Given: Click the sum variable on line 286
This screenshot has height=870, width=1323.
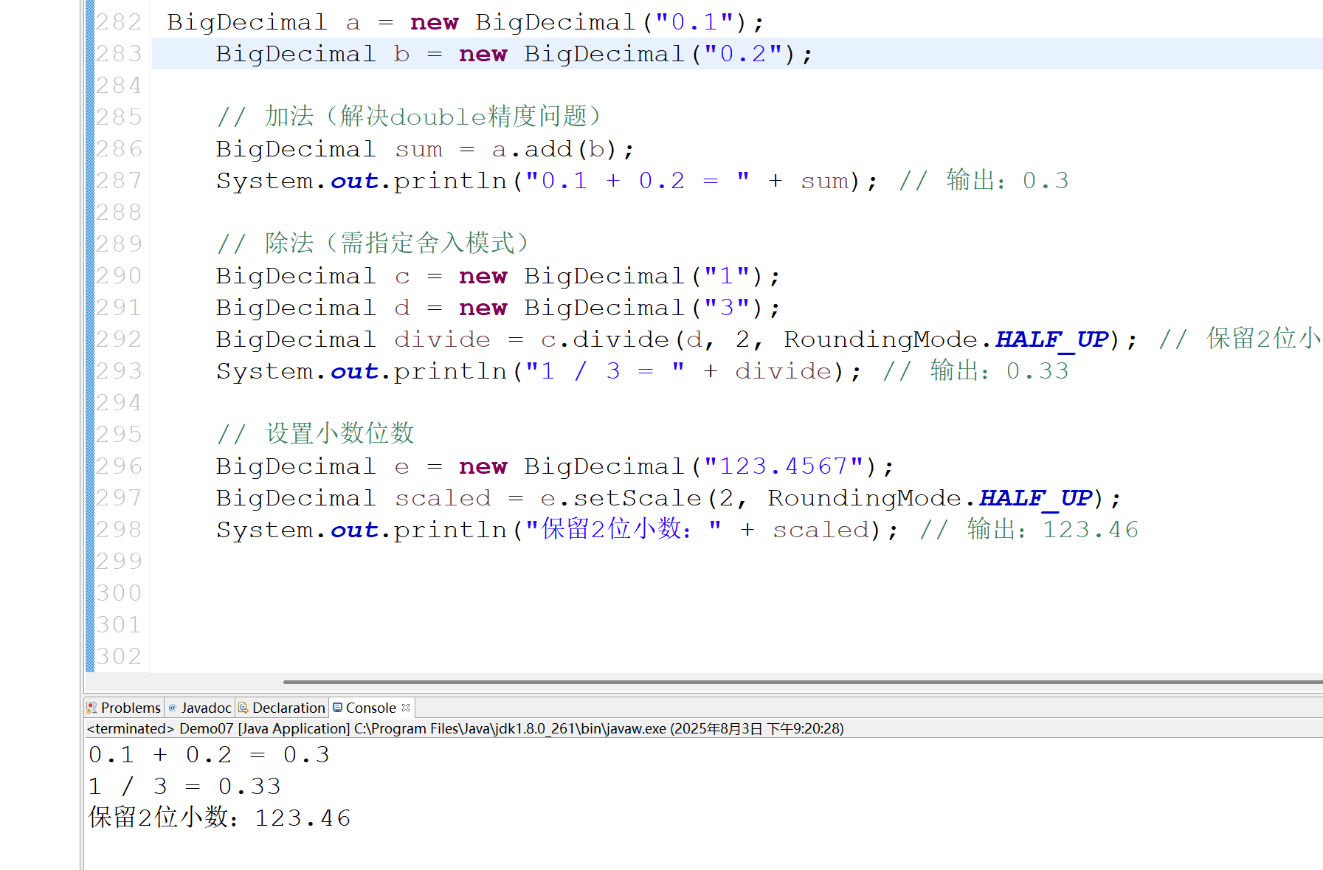Looking at the screenshot, I should [x=418, y=148].
